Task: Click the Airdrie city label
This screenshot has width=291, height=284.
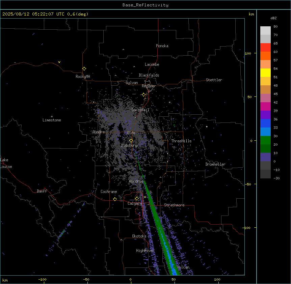Action: [136, 181]
